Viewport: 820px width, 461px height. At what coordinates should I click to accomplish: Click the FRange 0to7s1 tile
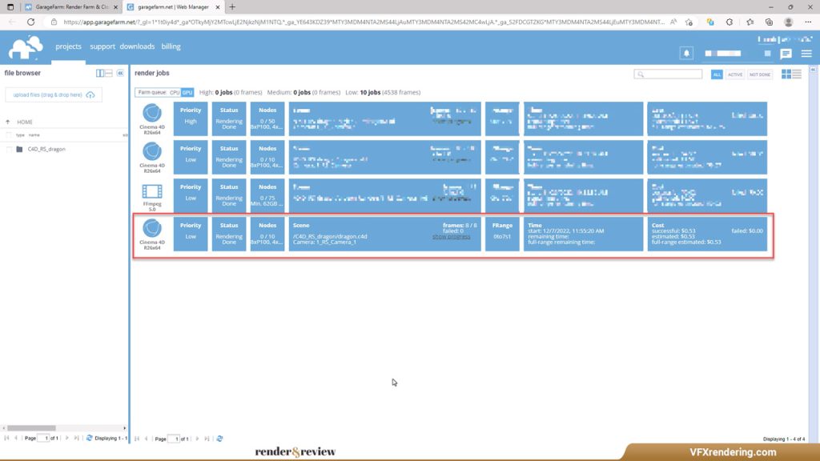pyautogui.click(x=502, y=235)
